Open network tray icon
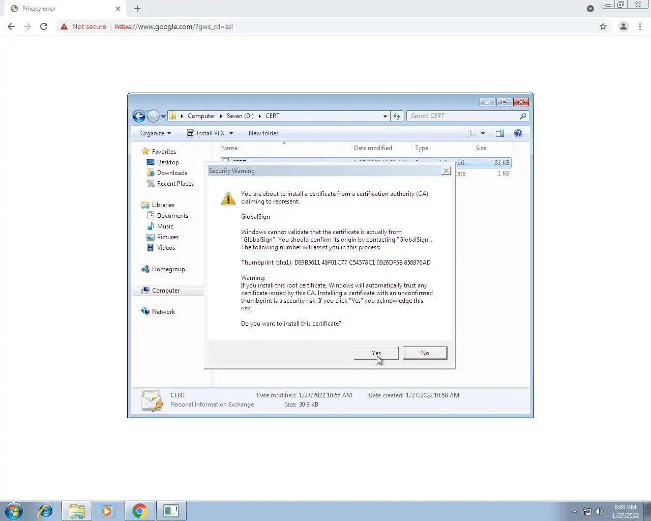This screenshot has width=651, height=521. 587,511
